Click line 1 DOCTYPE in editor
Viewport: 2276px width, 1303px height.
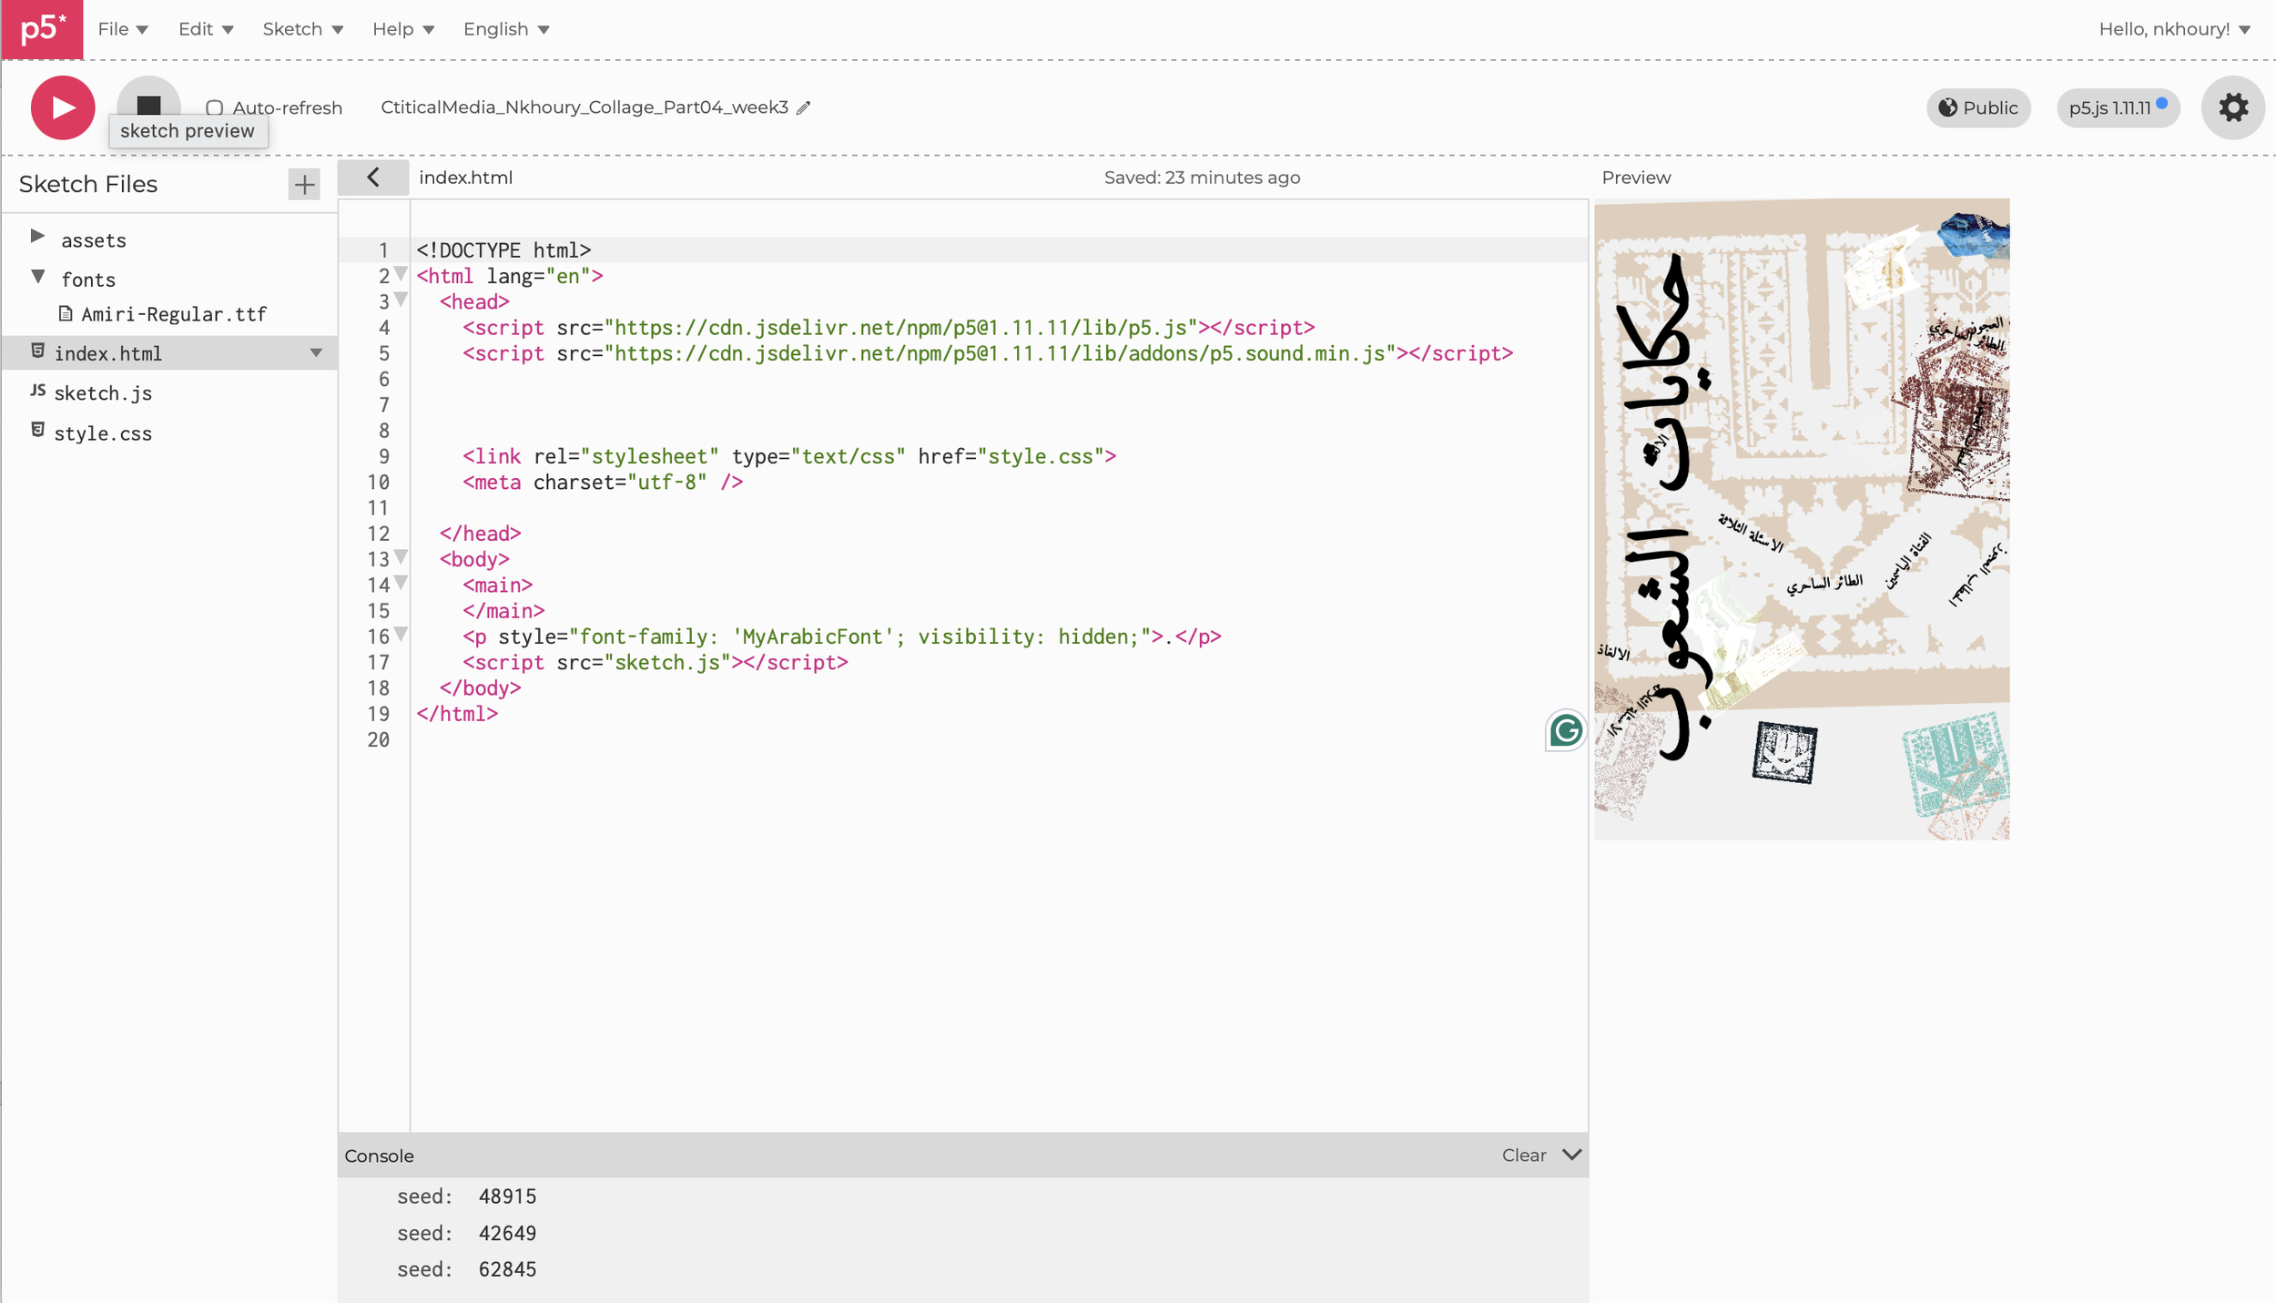pyautogui.click(x=503, y=250)
